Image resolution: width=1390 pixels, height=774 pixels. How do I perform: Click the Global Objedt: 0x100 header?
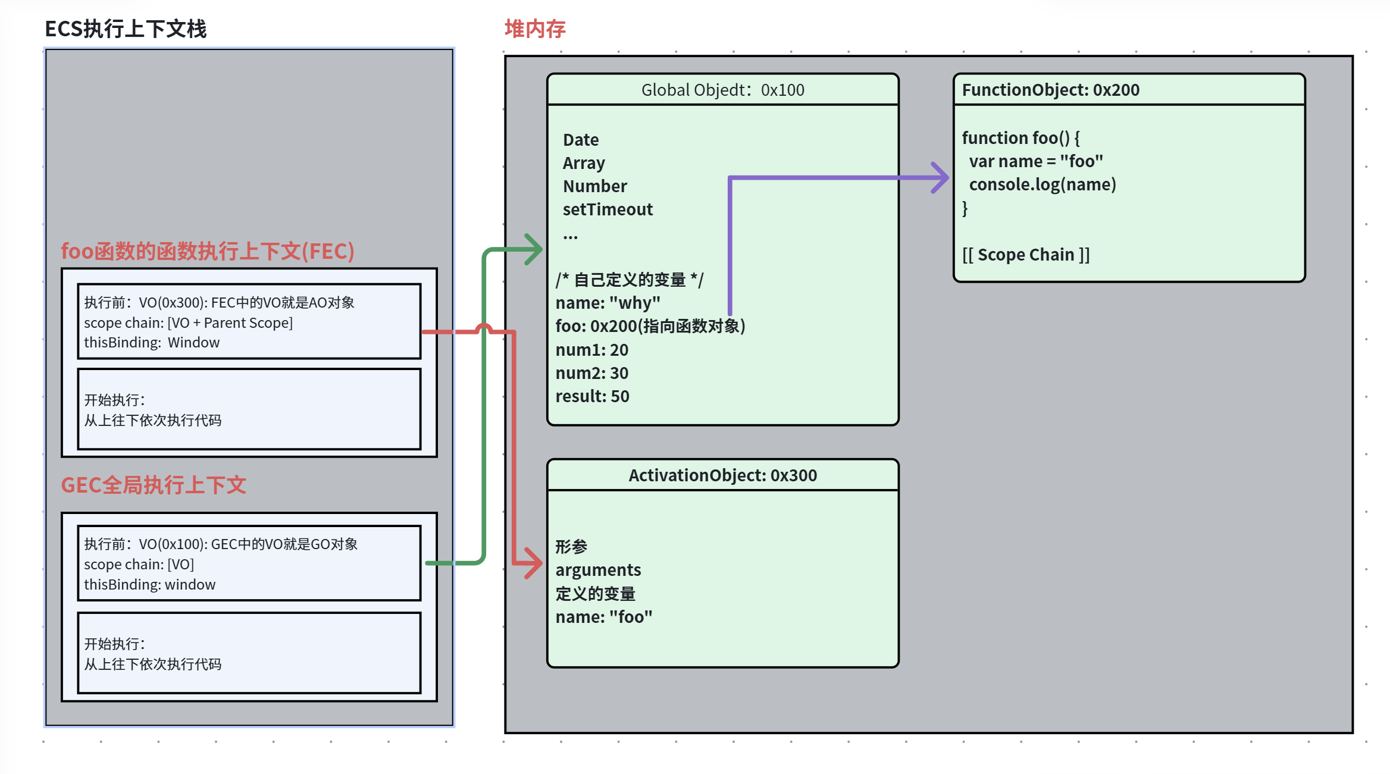point(722,90)
